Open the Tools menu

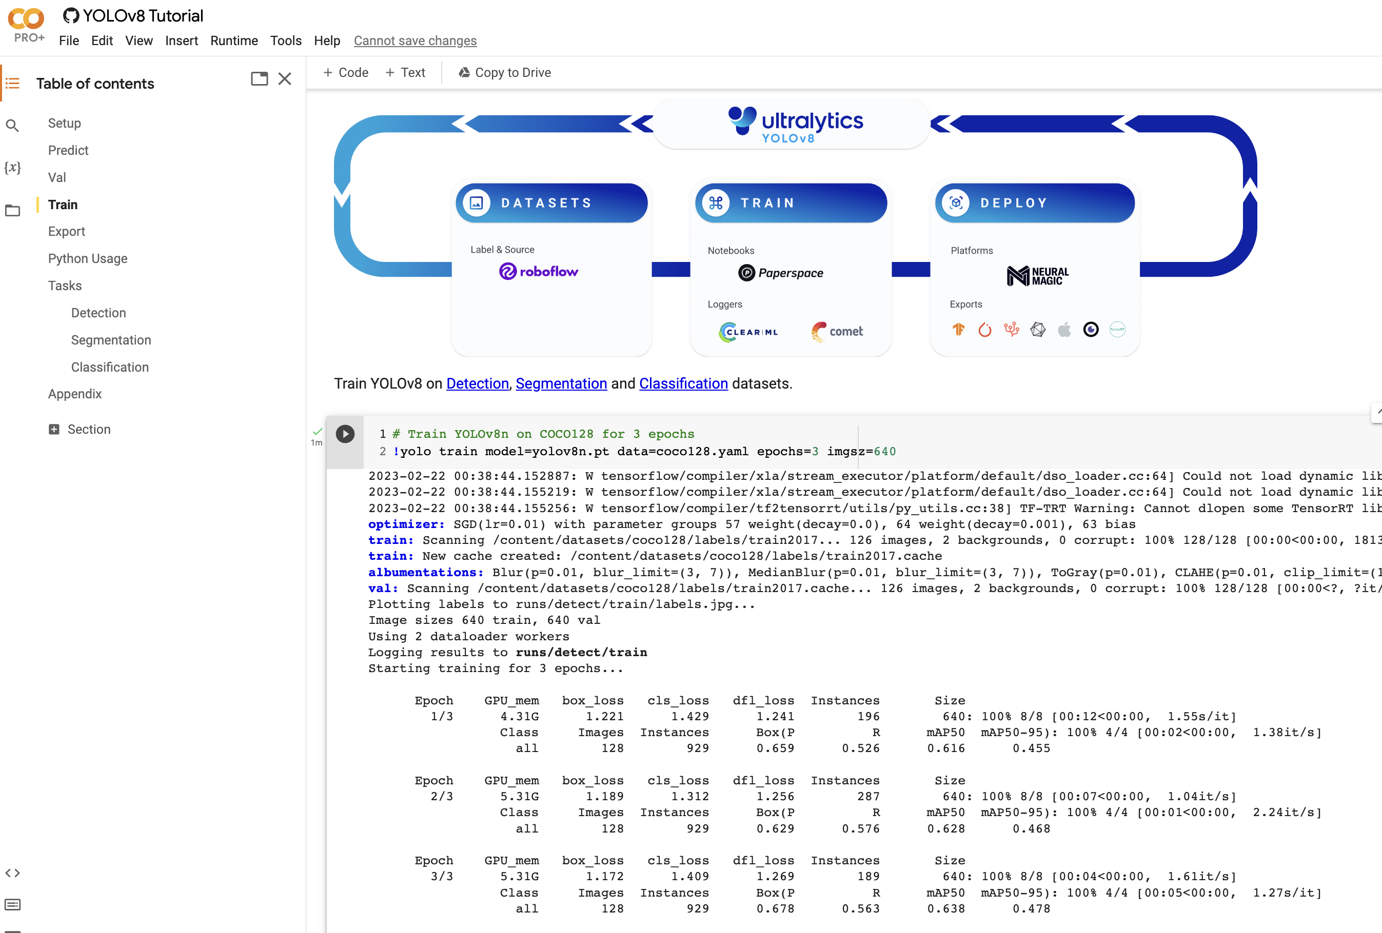tap(285, 40)
